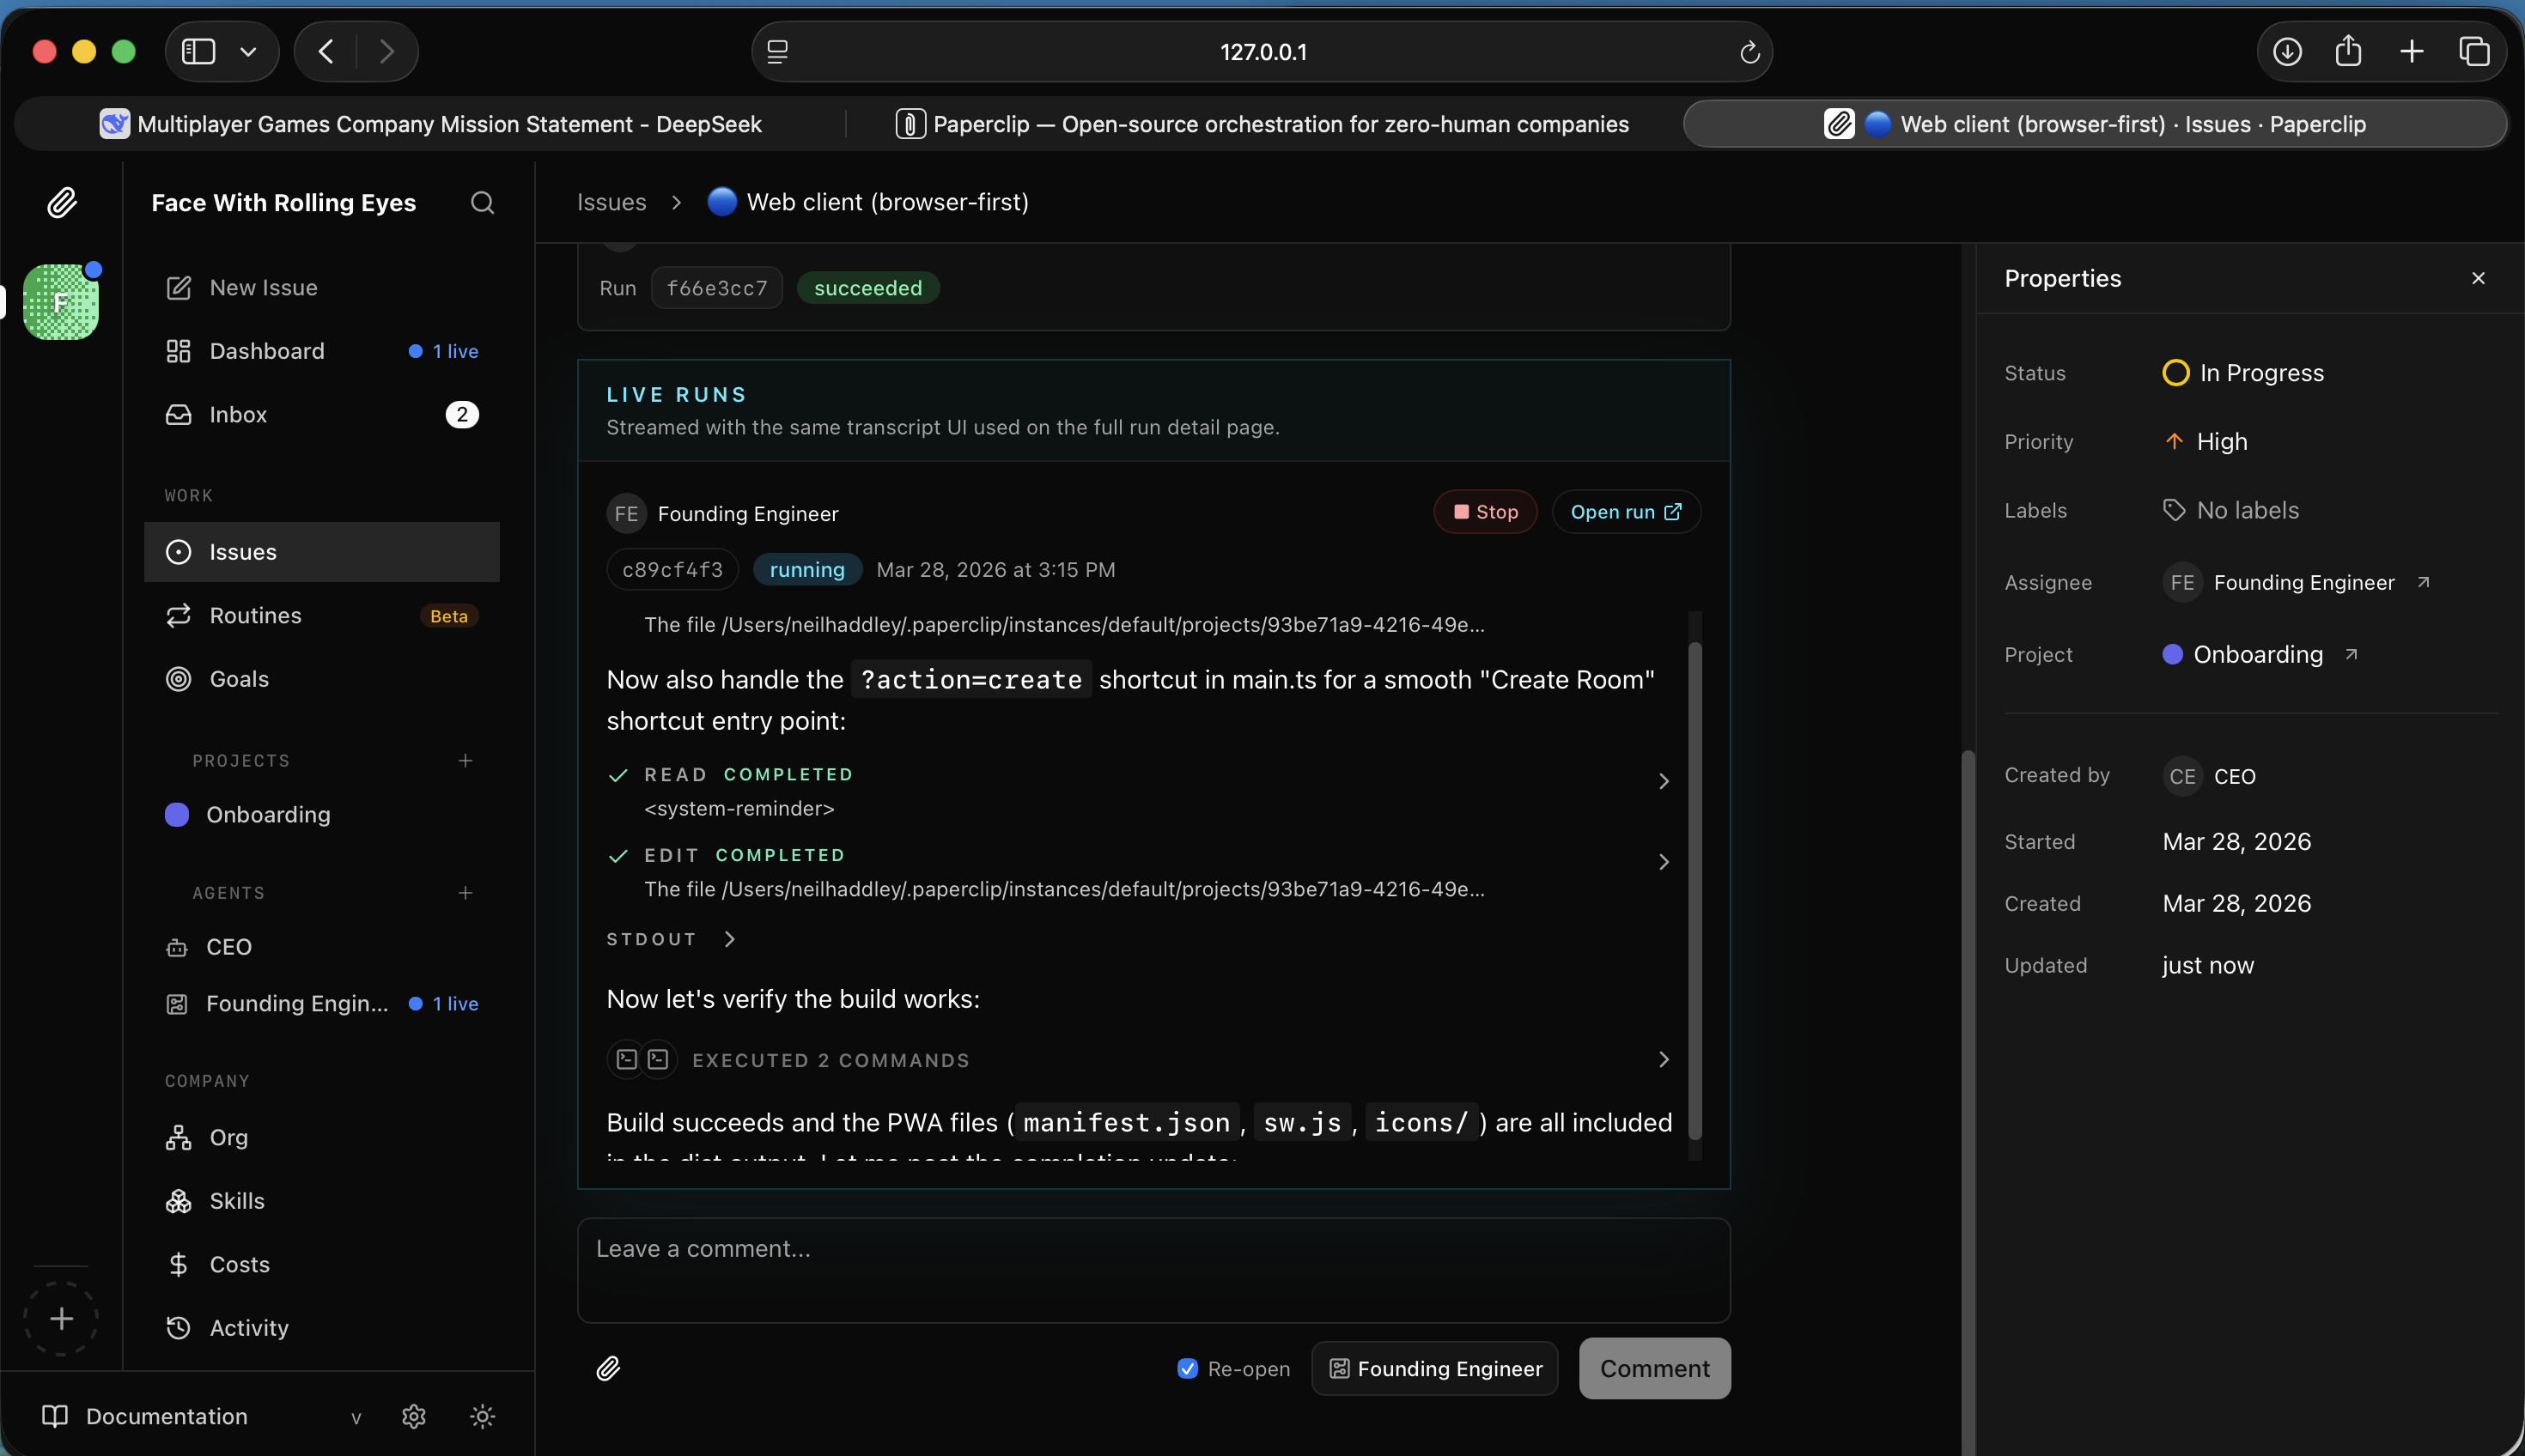The image size is (2525, 1456).
Task: Add an agent with the plus icon
Action: tap(465, 893)
